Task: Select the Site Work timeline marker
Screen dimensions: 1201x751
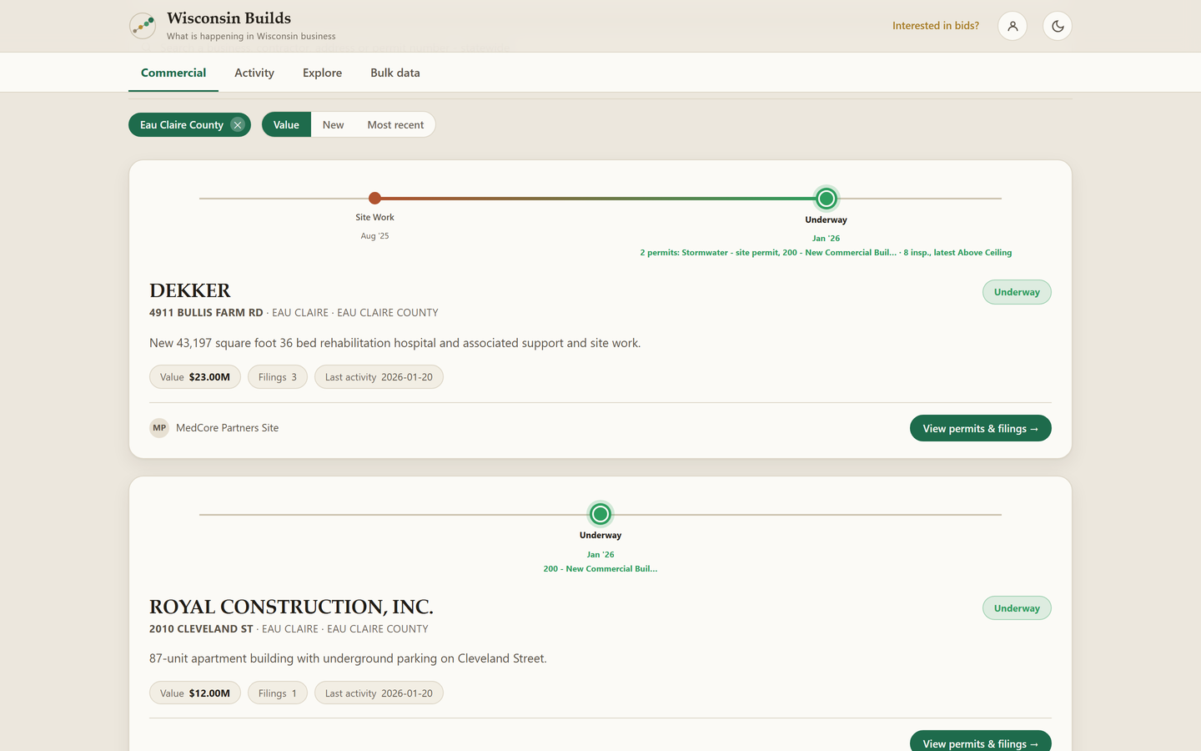Action: click(374, 199)
